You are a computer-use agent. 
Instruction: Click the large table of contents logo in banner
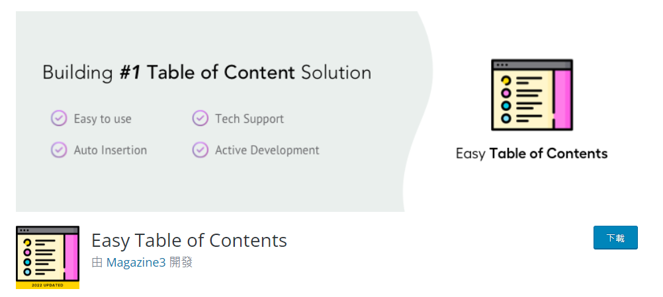point(532,95)
